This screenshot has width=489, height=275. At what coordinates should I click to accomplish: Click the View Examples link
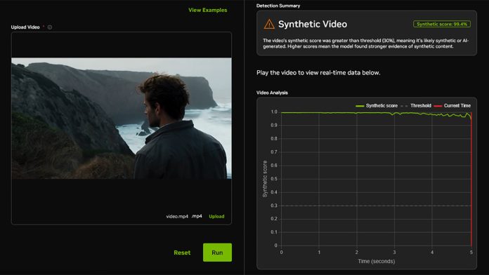click(208, 10)
